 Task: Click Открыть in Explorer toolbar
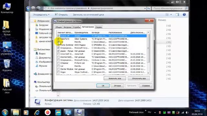coord(61,15)
